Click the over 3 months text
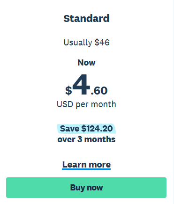 pyautogui.click(x=86, y=139)
